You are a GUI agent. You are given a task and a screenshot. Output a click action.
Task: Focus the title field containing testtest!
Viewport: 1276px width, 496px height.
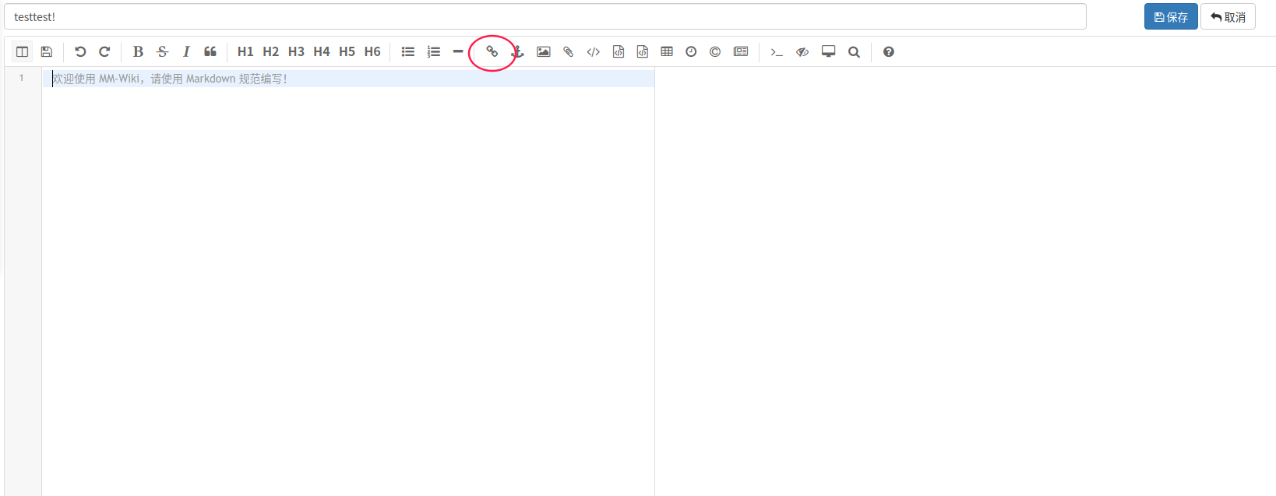pos(545,16)
